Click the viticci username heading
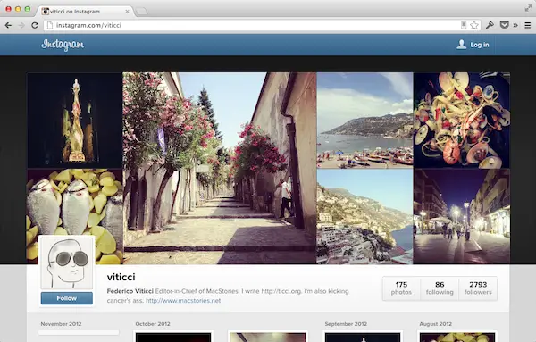This screenshot has width=536, height=342. pos(121,277)
